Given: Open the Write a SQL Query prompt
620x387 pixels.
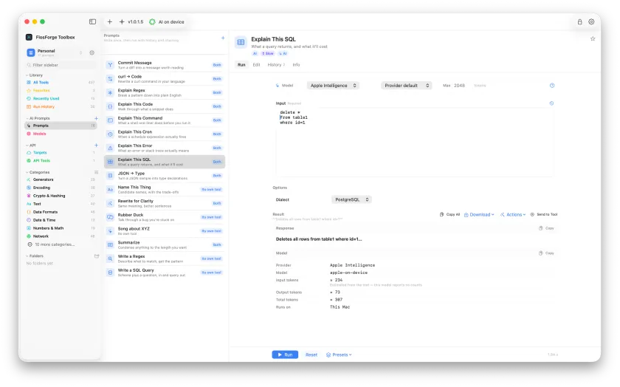Looking at the screenshot, I should pos(165,273).
